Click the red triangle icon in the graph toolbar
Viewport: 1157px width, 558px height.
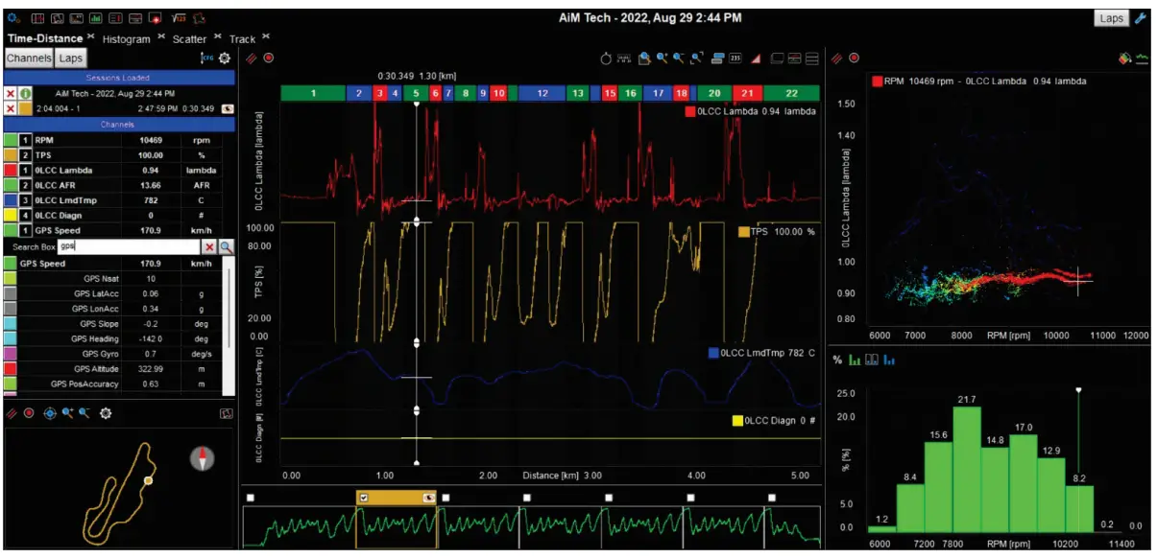(756, 58)
